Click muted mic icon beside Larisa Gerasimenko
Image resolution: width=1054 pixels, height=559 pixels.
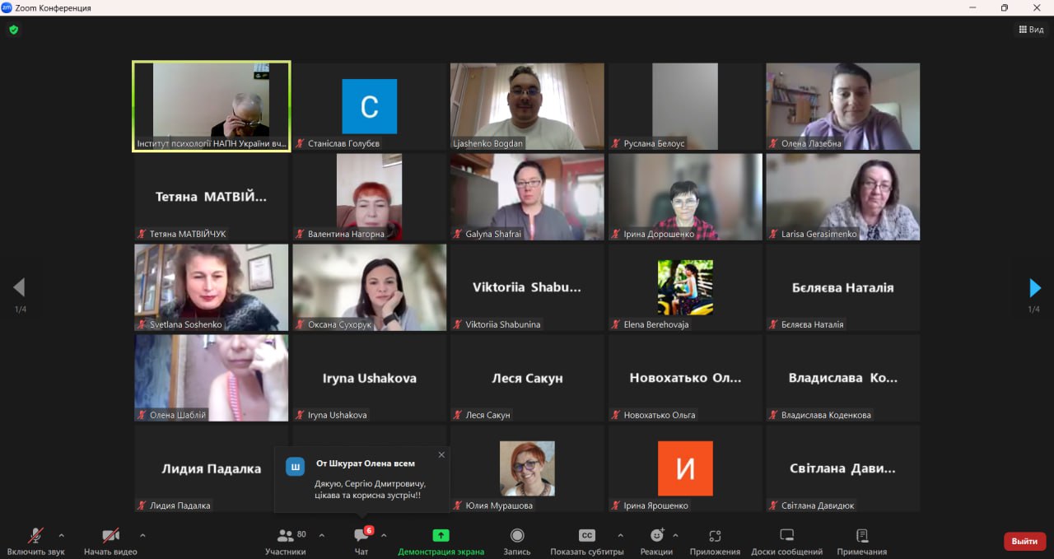coord(774,234)
